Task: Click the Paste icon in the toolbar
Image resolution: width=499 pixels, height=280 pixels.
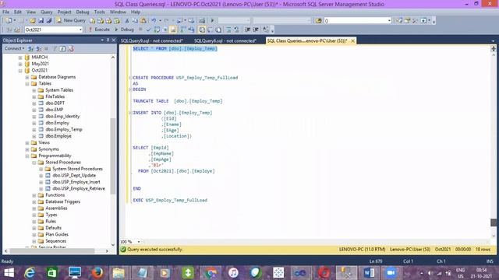Action: pyautogui.click(x=143, y=21)
